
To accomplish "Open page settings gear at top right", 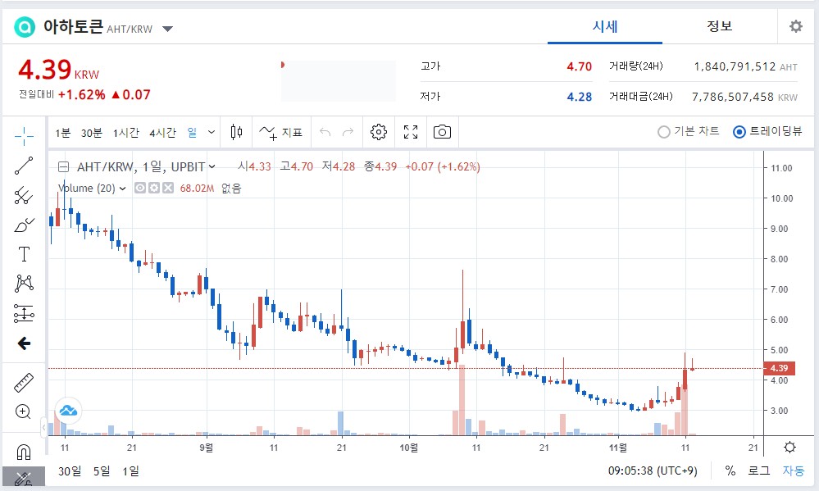I will tap(795, 26).
